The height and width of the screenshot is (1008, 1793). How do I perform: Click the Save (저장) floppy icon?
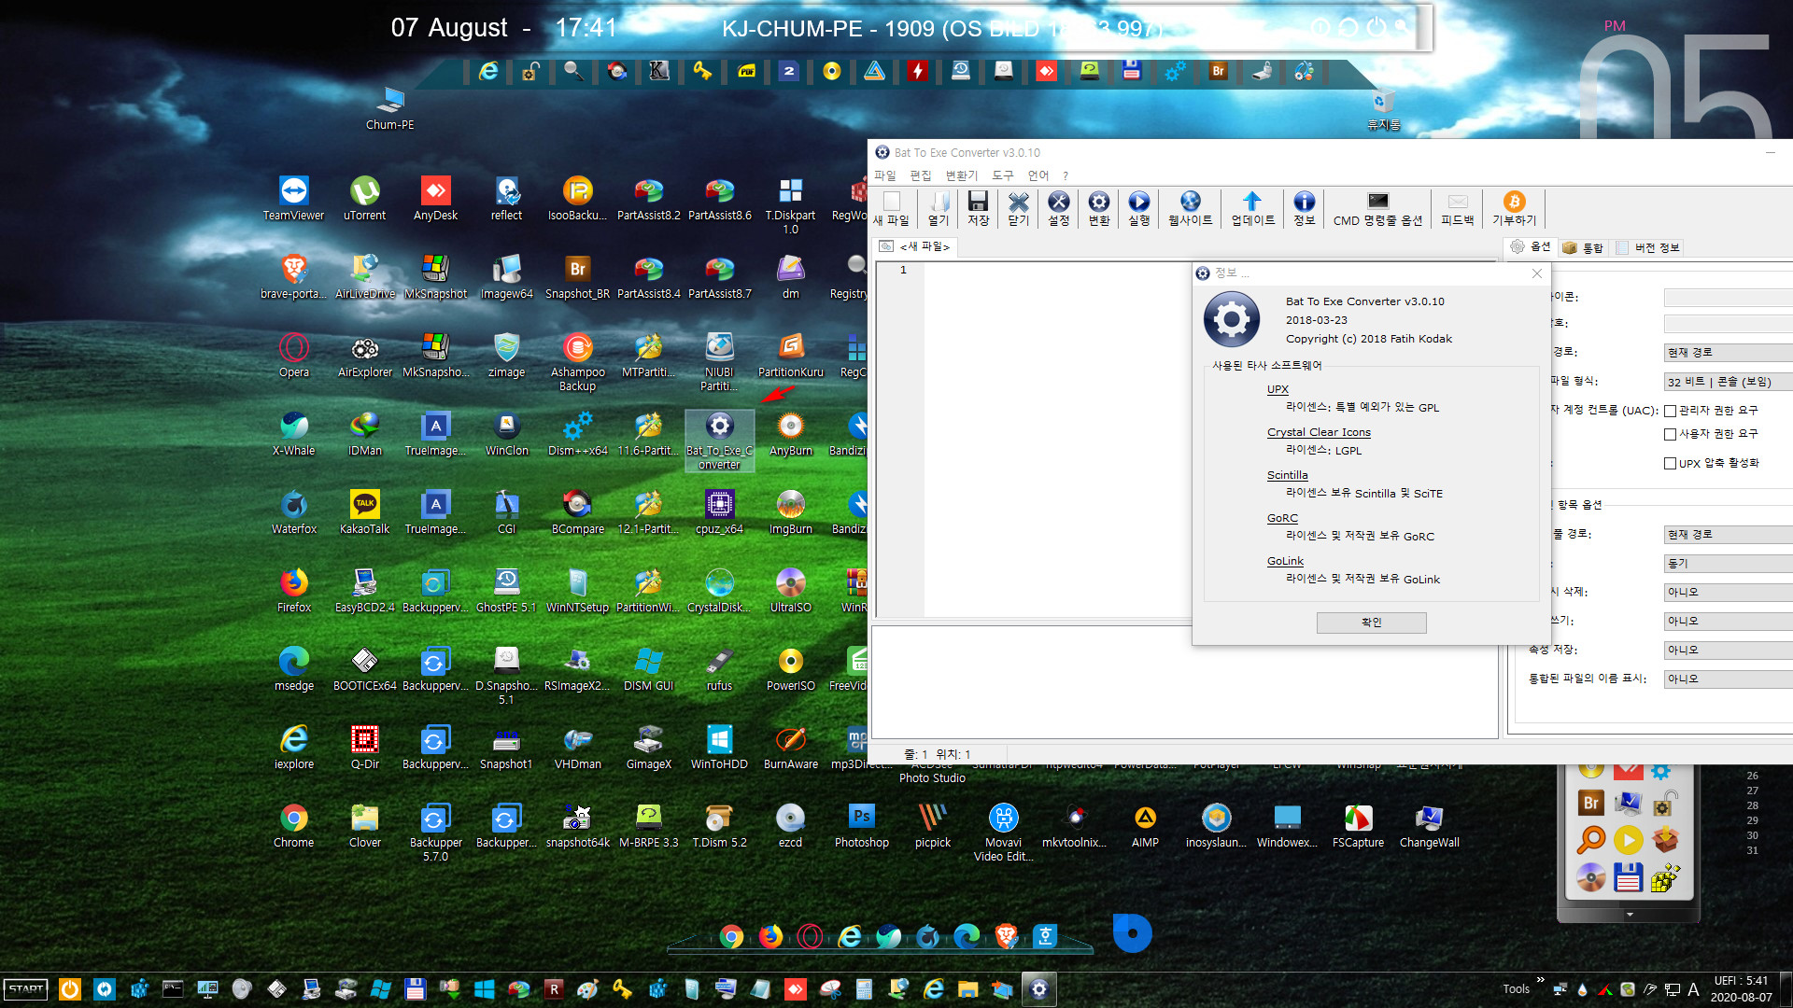pos(978,208)
